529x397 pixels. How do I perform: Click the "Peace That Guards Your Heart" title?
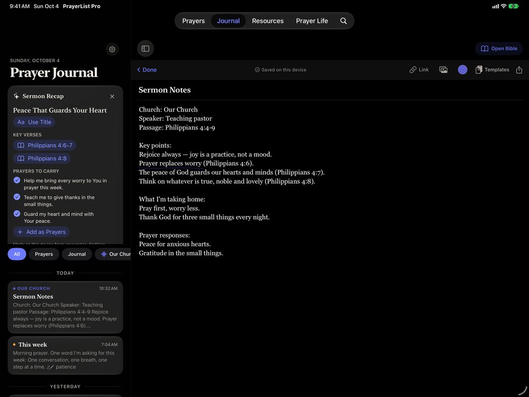[60, 111]
